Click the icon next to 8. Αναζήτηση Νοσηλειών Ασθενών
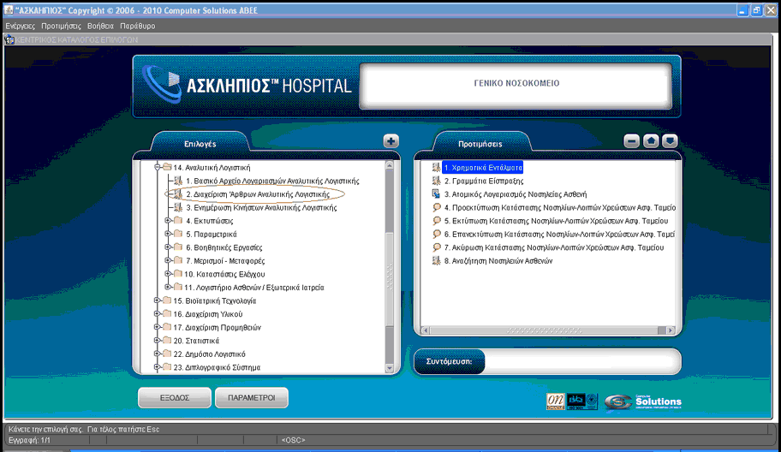This screenshot has height=452, width=781. point(437,261)
